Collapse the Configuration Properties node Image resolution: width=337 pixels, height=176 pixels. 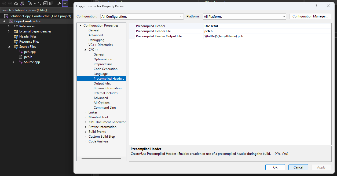(x=80, y=25)
